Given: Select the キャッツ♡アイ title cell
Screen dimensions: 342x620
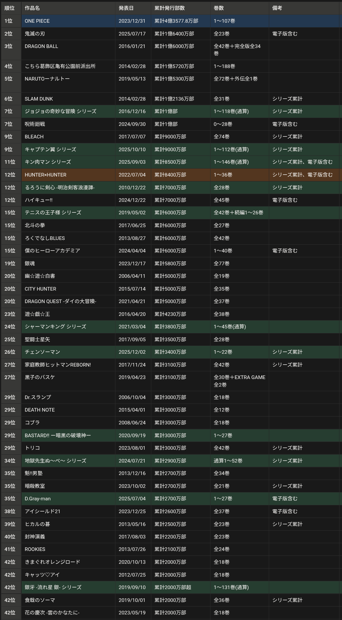Looking at the screenshot, I should [x=68, y=575].
